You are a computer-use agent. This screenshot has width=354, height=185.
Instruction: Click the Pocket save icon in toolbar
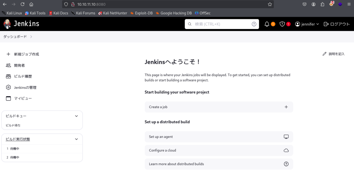pyautogui.click(x=304, y=4)
